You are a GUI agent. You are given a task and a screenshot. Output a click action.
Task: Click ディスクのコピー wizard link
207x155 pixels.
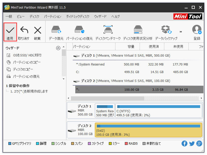23,69
